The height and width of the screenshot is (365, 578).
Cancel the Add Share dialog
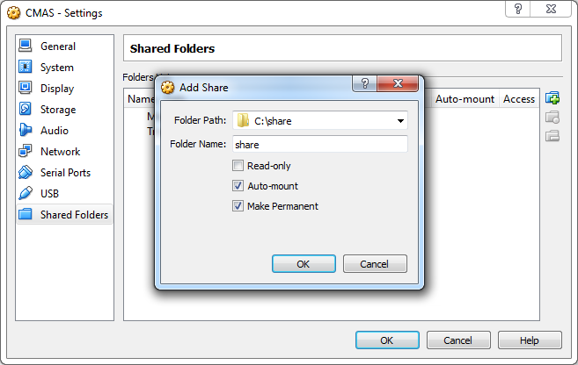click(x=375, y=264)
